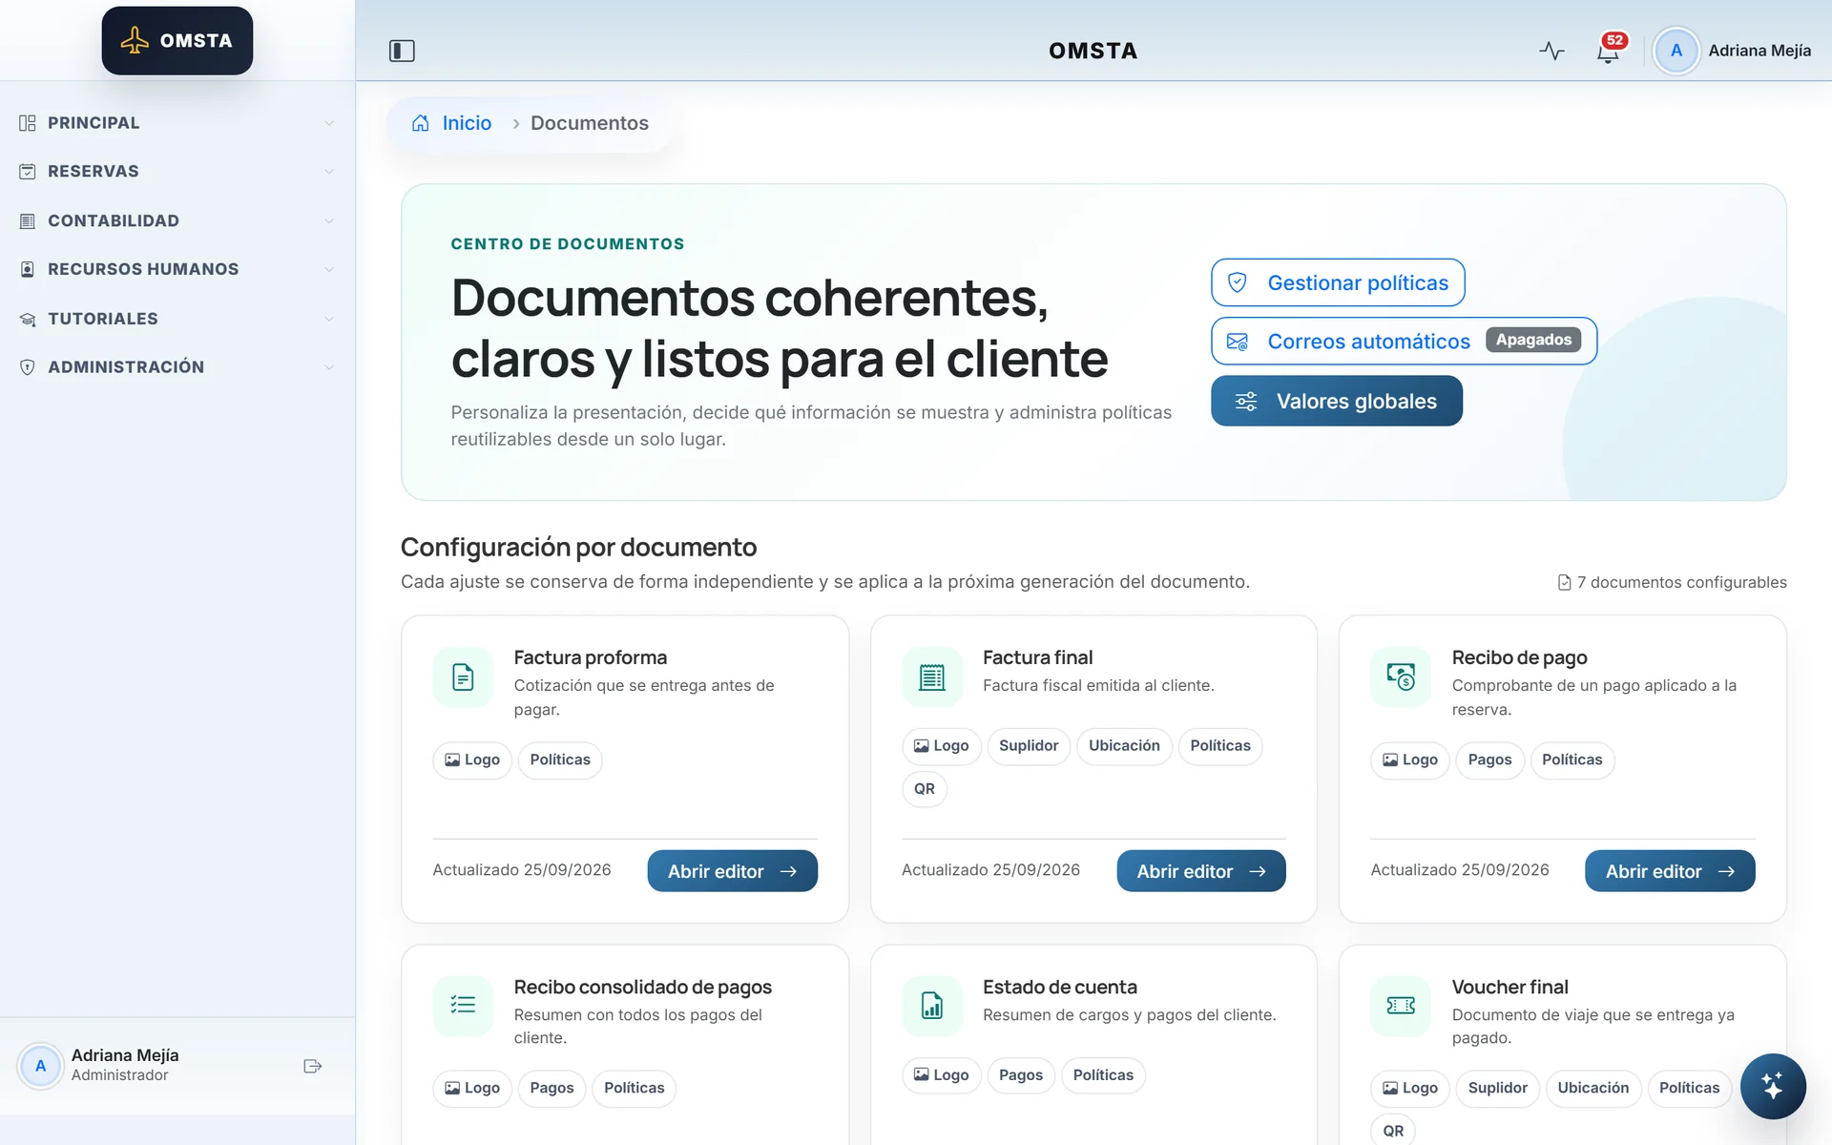Expand the TUTORIALES menu chevron
Image resolution: width=1832 pixels, height=1145 pixels.
[x=329, y=319]
